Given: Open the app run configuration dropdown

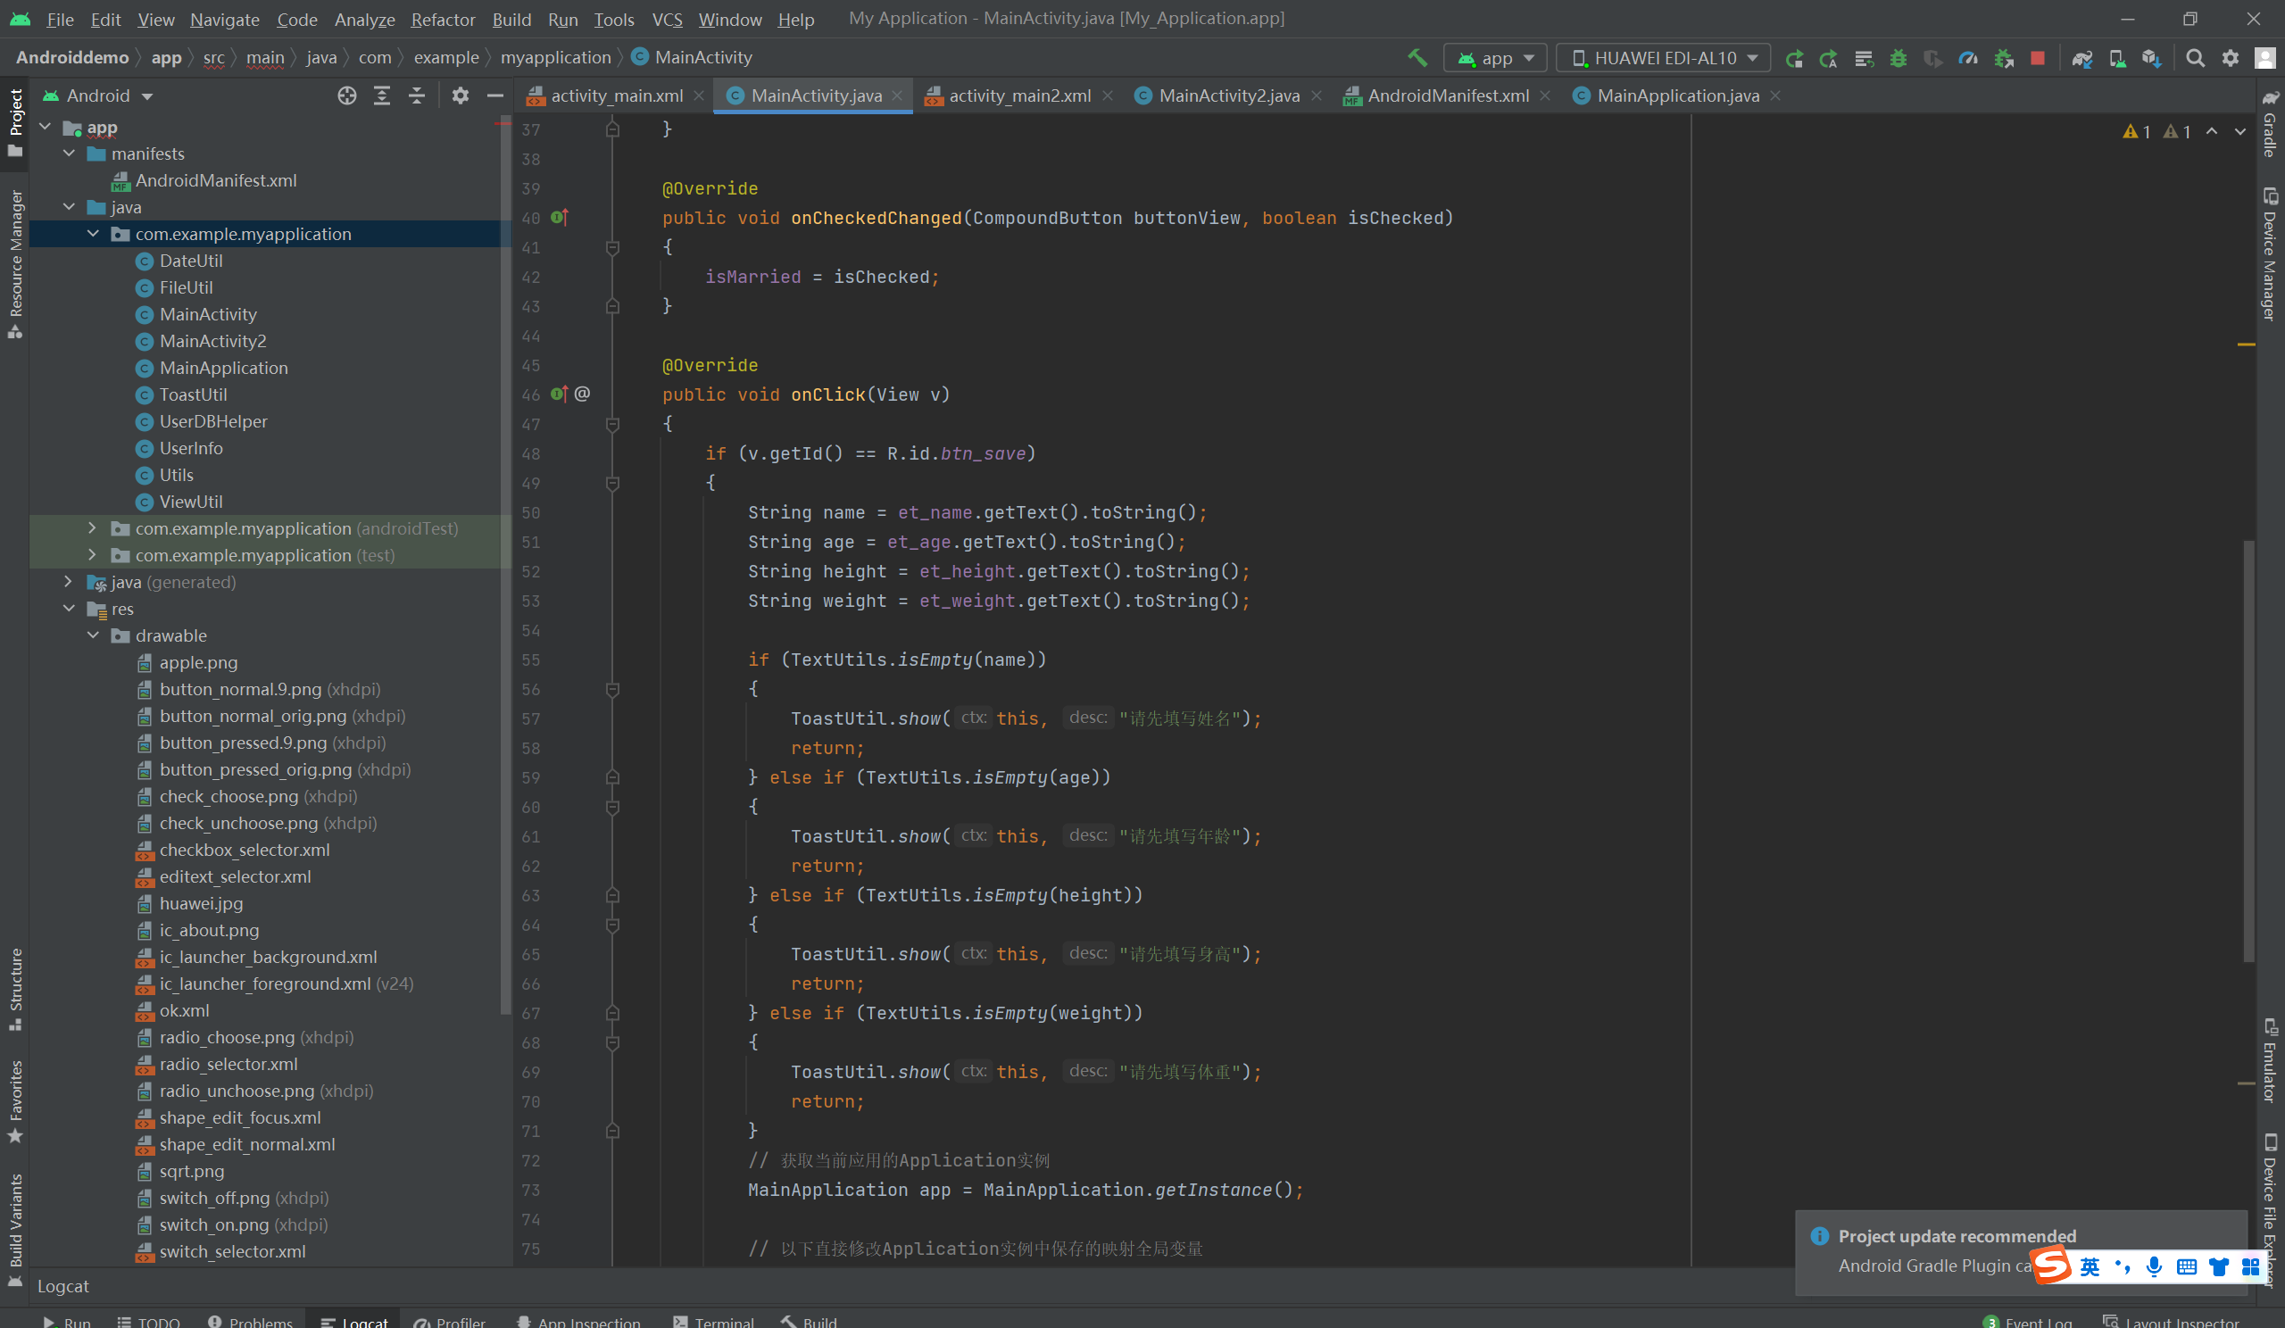Looking at the screenshot, I should pos(1495,58).
